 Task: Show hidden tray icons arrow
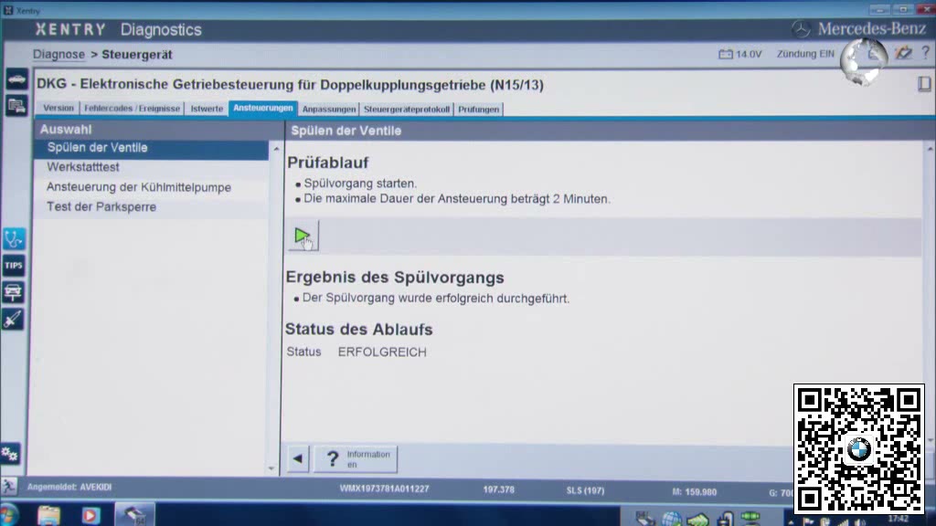tap(791, 521)
